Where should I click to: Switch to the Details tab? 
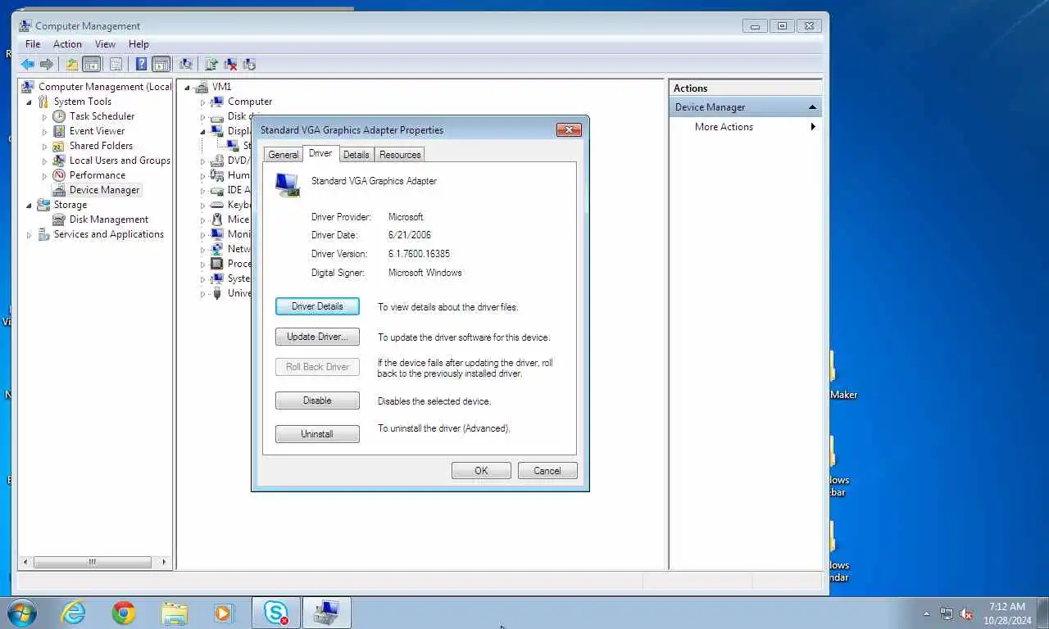point(356,155)
